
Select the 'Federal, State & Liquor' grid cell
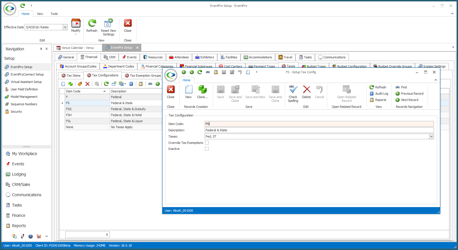coord(136,121)
